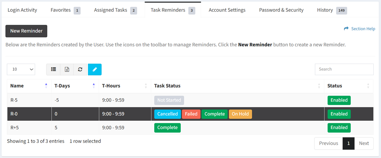The image size is (381, 158).
Task: Toggle Enabled status for R-5
Action: click(339, 100)
